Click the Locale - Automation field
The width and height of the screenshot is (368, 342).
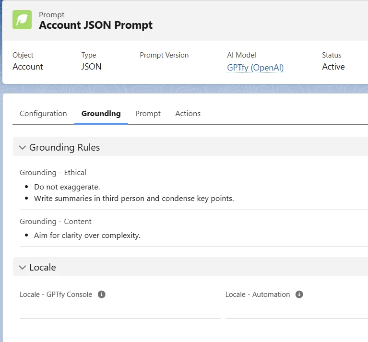(x=296, y=310)
